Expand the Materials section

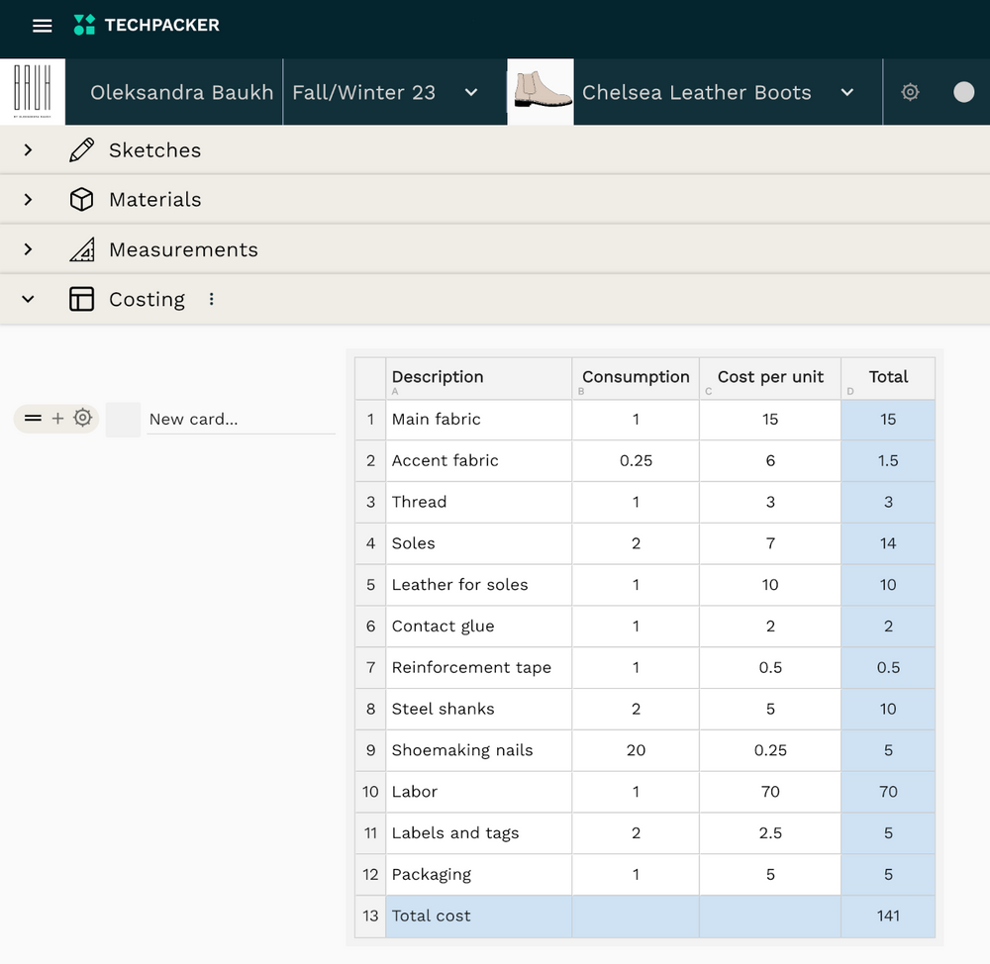28,200
